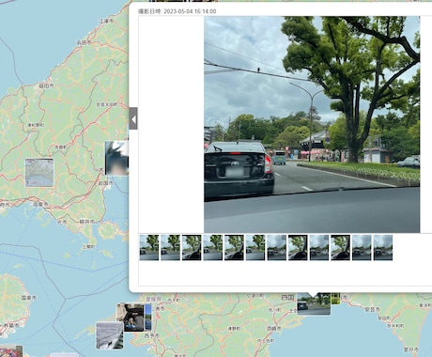Click the 江津市 map label
This screenshot has height=357, width=432.
106,21
